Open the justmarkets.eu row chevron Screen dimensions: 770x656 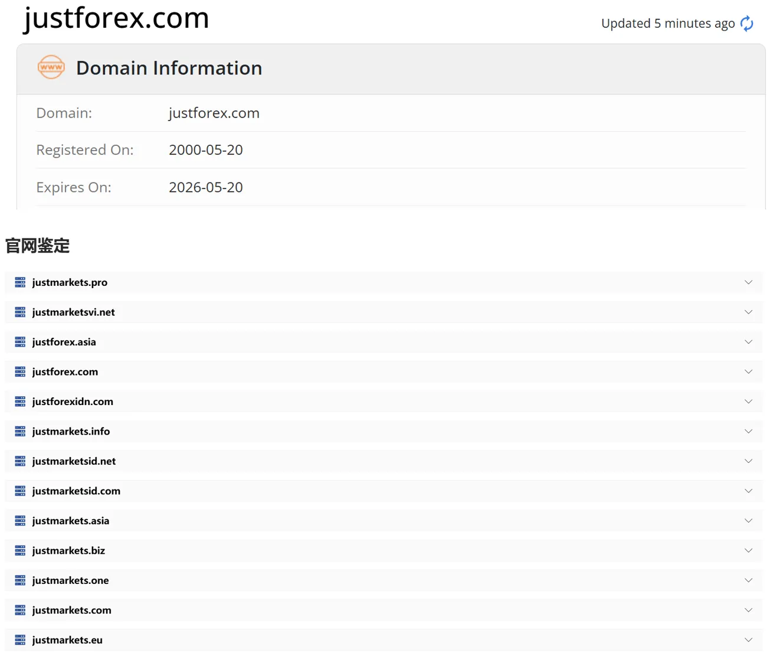pyautogui.click(x=748, y=640)
